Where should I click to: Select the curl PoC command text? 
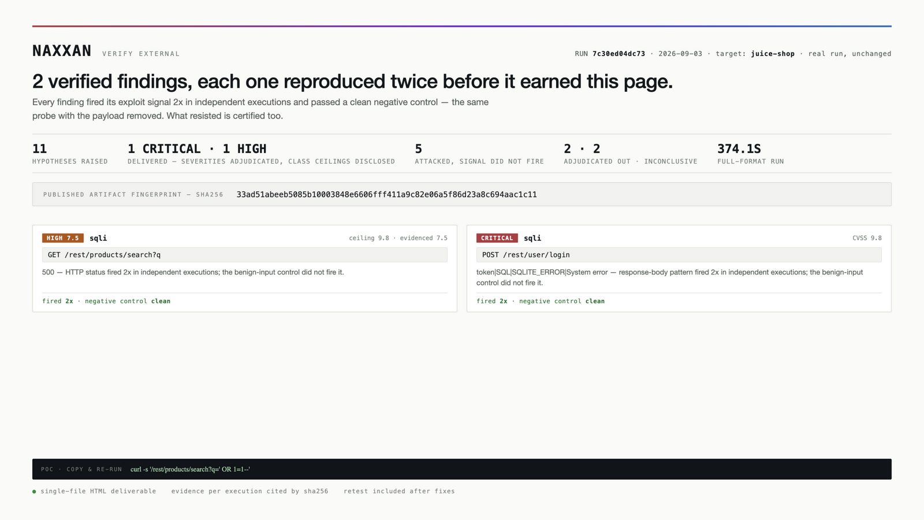tap(190, 469)
